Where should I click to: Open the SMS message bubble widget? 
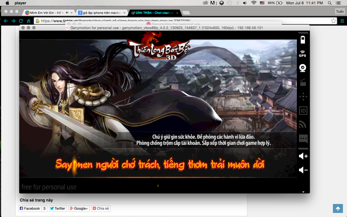[303, 139]
